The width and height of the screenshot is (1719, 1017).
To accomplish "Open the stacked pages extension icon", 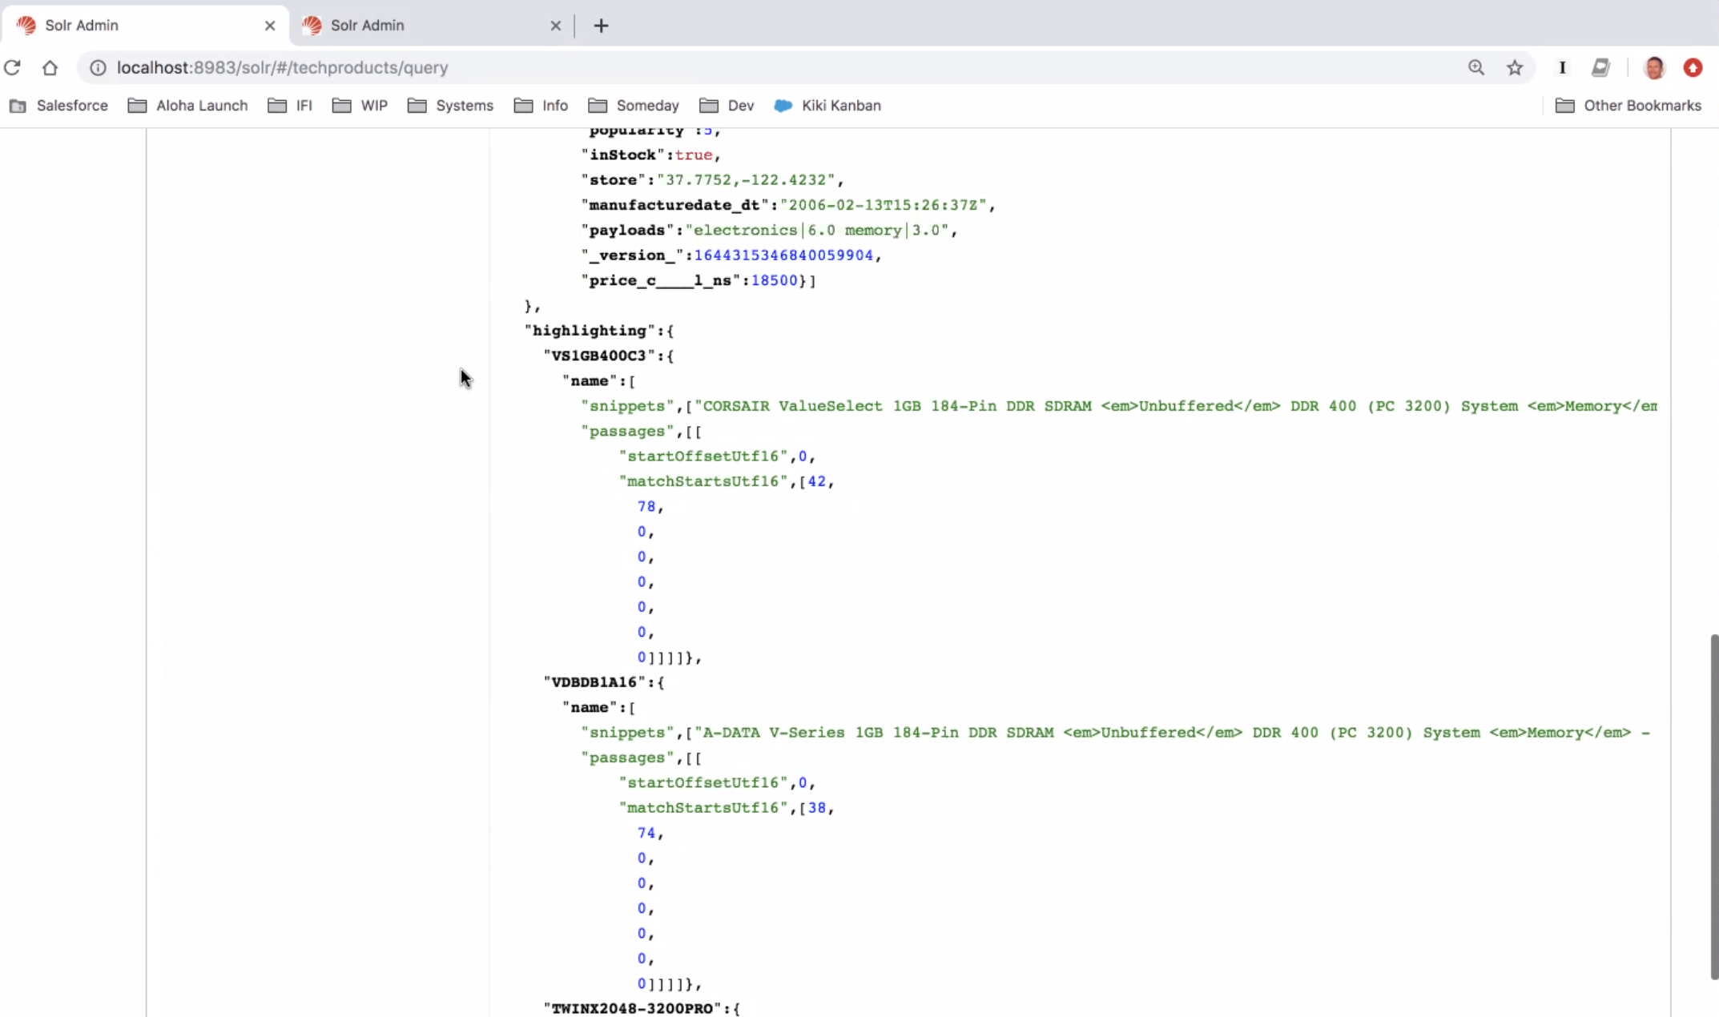I will pos(1600,68).
